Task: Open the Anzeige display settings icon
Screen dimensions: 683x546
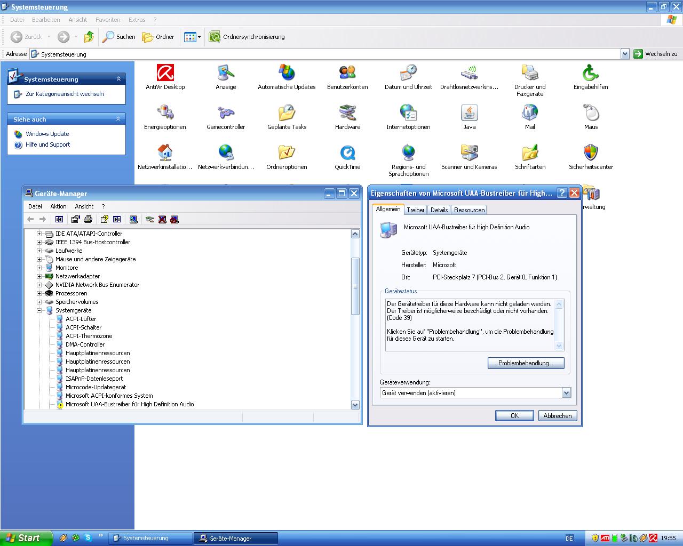Action: tap(226, 77)
